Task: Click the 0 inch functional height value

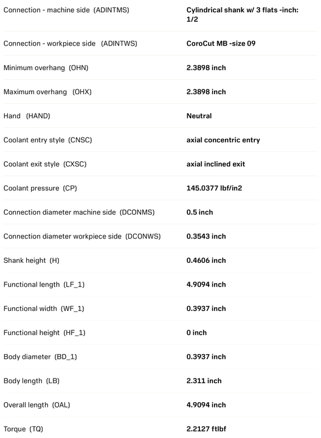Action: 196,333
